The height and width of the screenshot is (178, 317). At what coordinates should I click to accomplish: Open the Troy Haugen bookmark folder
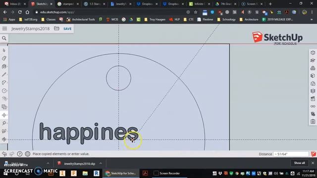point(155,19)
